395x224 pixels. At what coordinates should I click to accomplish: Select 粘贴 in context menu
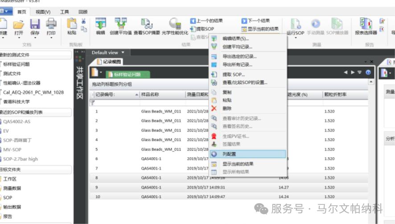pyautogui.click(x=248, y=100)
